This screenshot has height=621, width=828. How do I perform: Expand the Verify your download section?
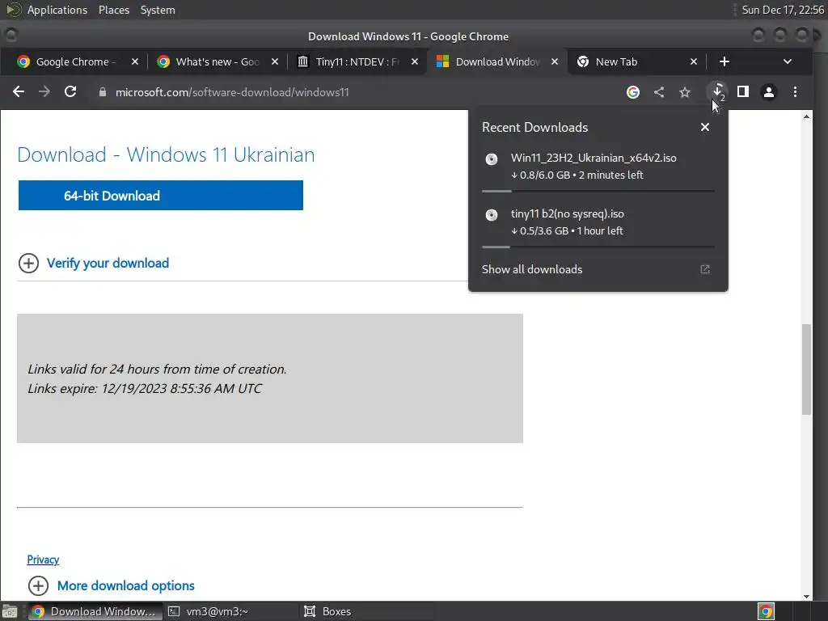pyautogui.click(x=28, y=263)
